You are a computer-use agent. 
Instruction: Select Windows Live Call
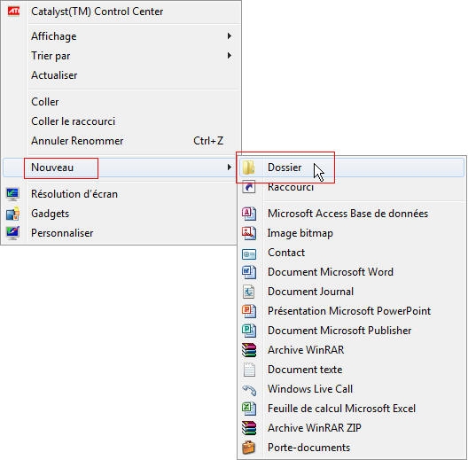[x=352, y=389]
